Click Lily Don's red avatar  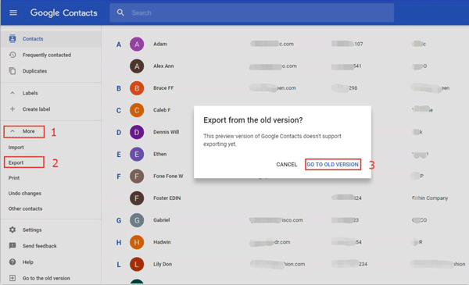137,265
